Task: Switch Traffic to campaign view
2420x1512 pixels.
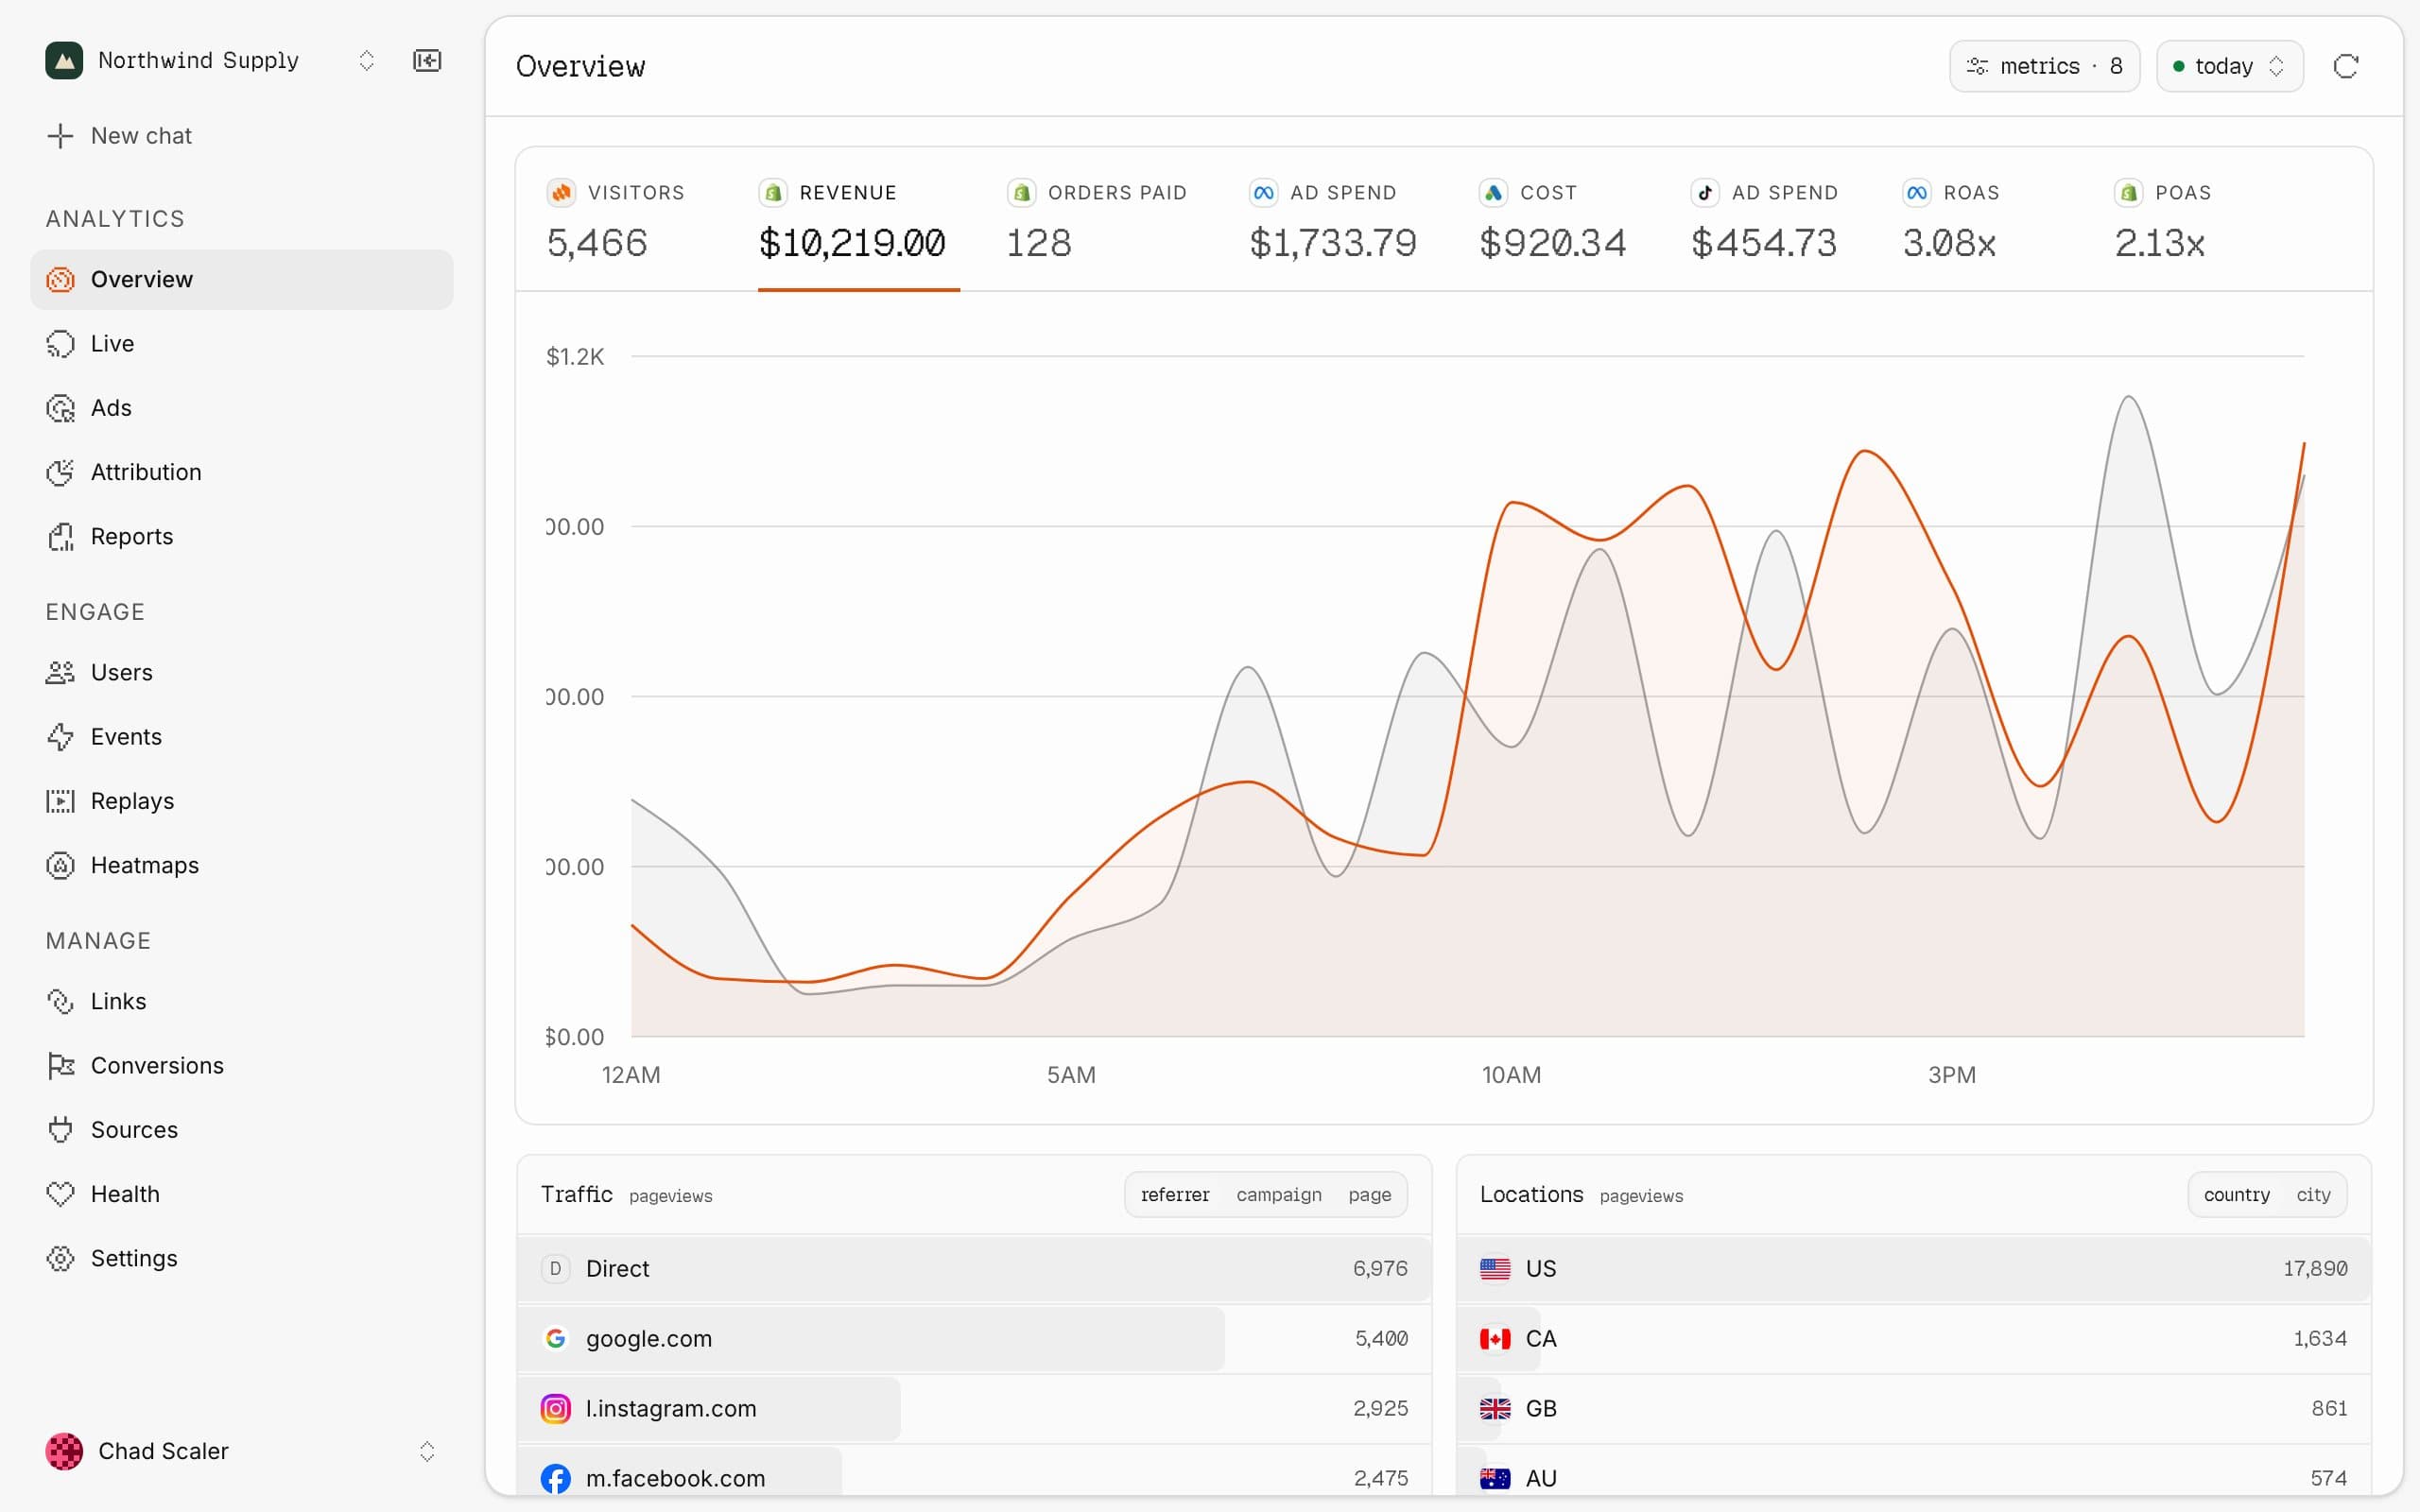Action: click(x=1279, y=1195)
